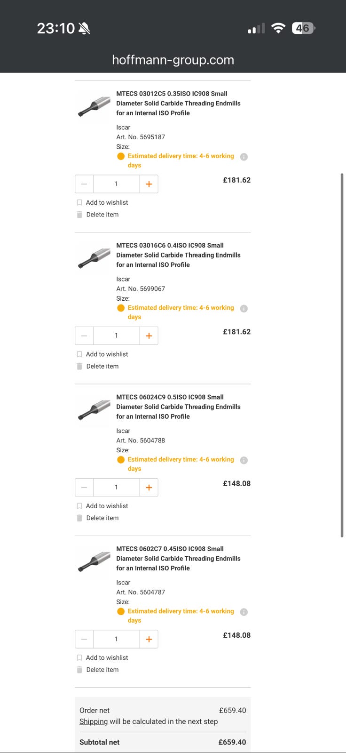Increase quantity of MTECS 03012C5 item
Image resolution: width=346 pixels, height=753 pixels.
coord(149,184)
